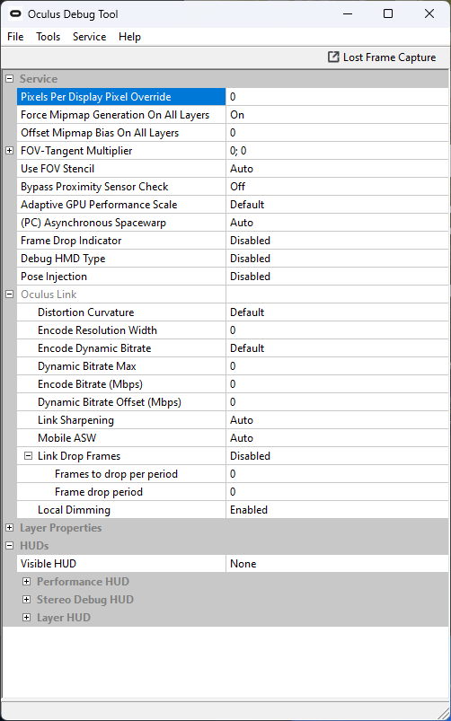Select the Adaptive GPU Performance Scale label
Screen dimensions: 451x721
coord(99,205)
